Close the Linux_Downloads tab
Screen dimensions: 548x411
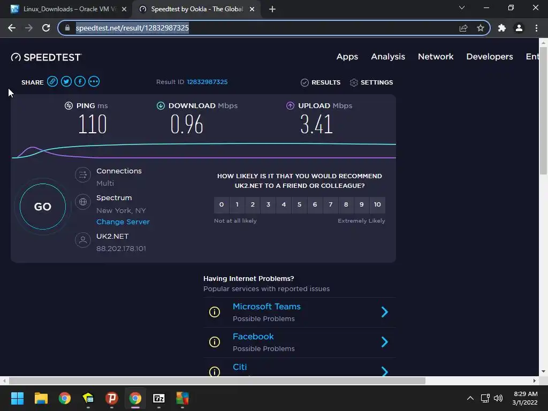tap(124, 9)
